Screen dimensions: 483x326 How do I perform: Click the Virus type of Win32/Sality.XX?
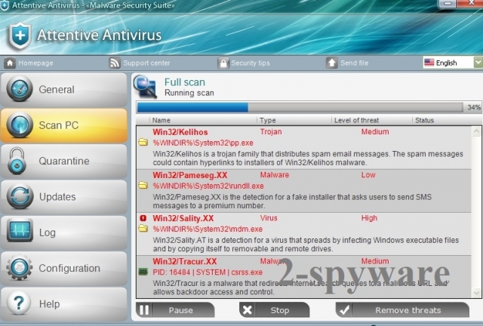tap(269, 218)
